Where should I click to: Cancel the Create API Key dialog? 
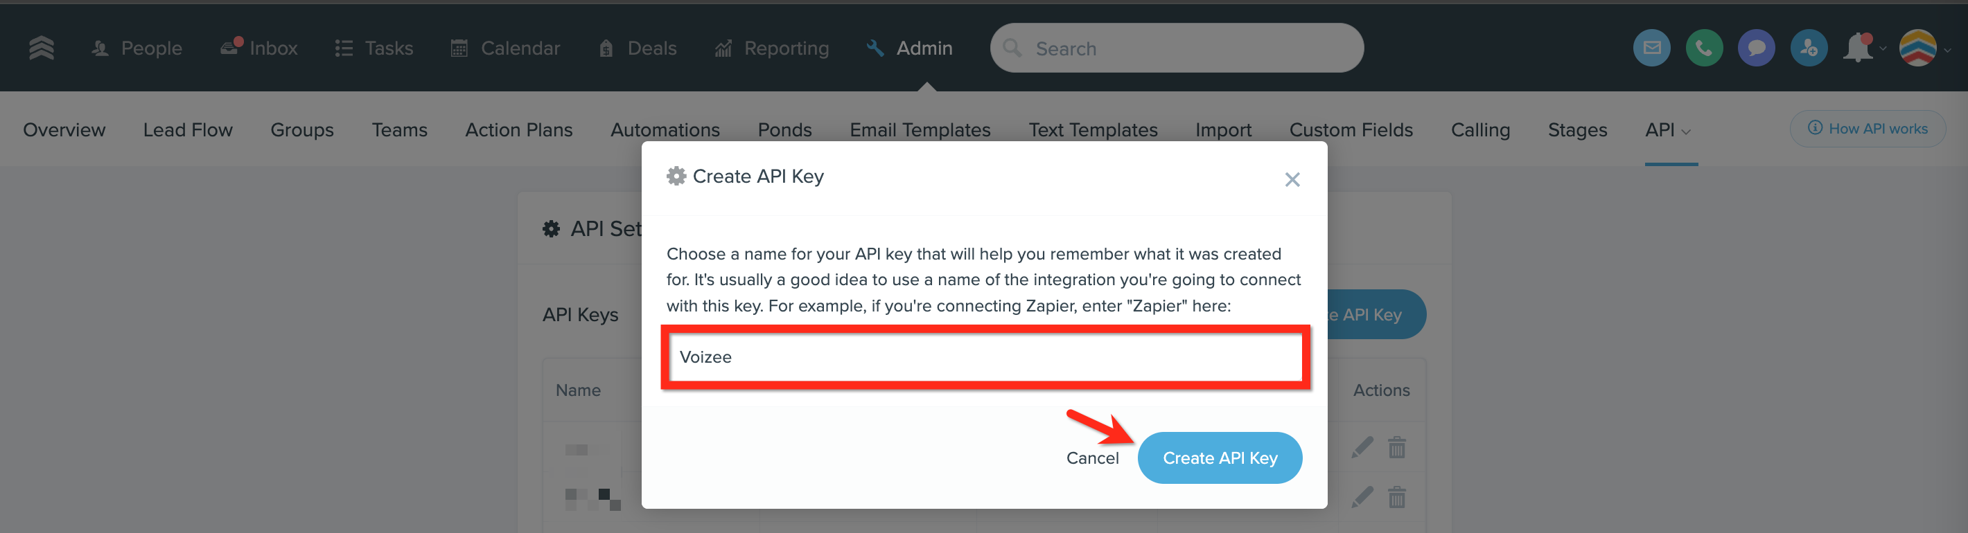1091,458
